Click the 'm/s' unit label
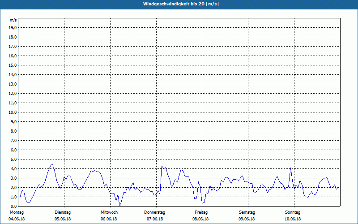The width and height of the screenshot is (358, 224). coord(13,20)
